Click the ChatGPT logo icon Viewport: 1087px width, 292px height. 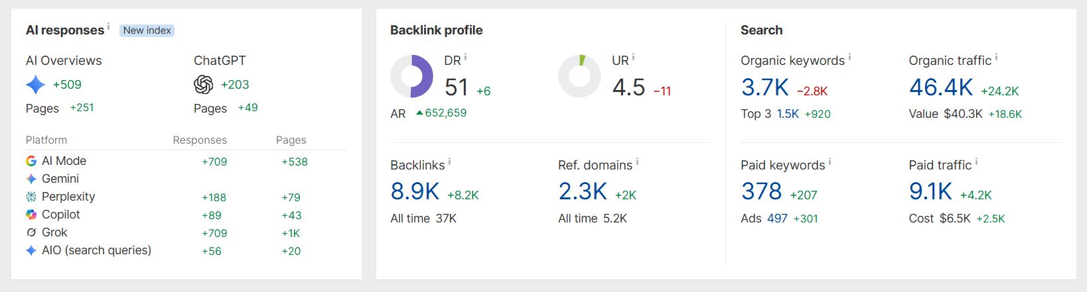(x=203, y=85)
